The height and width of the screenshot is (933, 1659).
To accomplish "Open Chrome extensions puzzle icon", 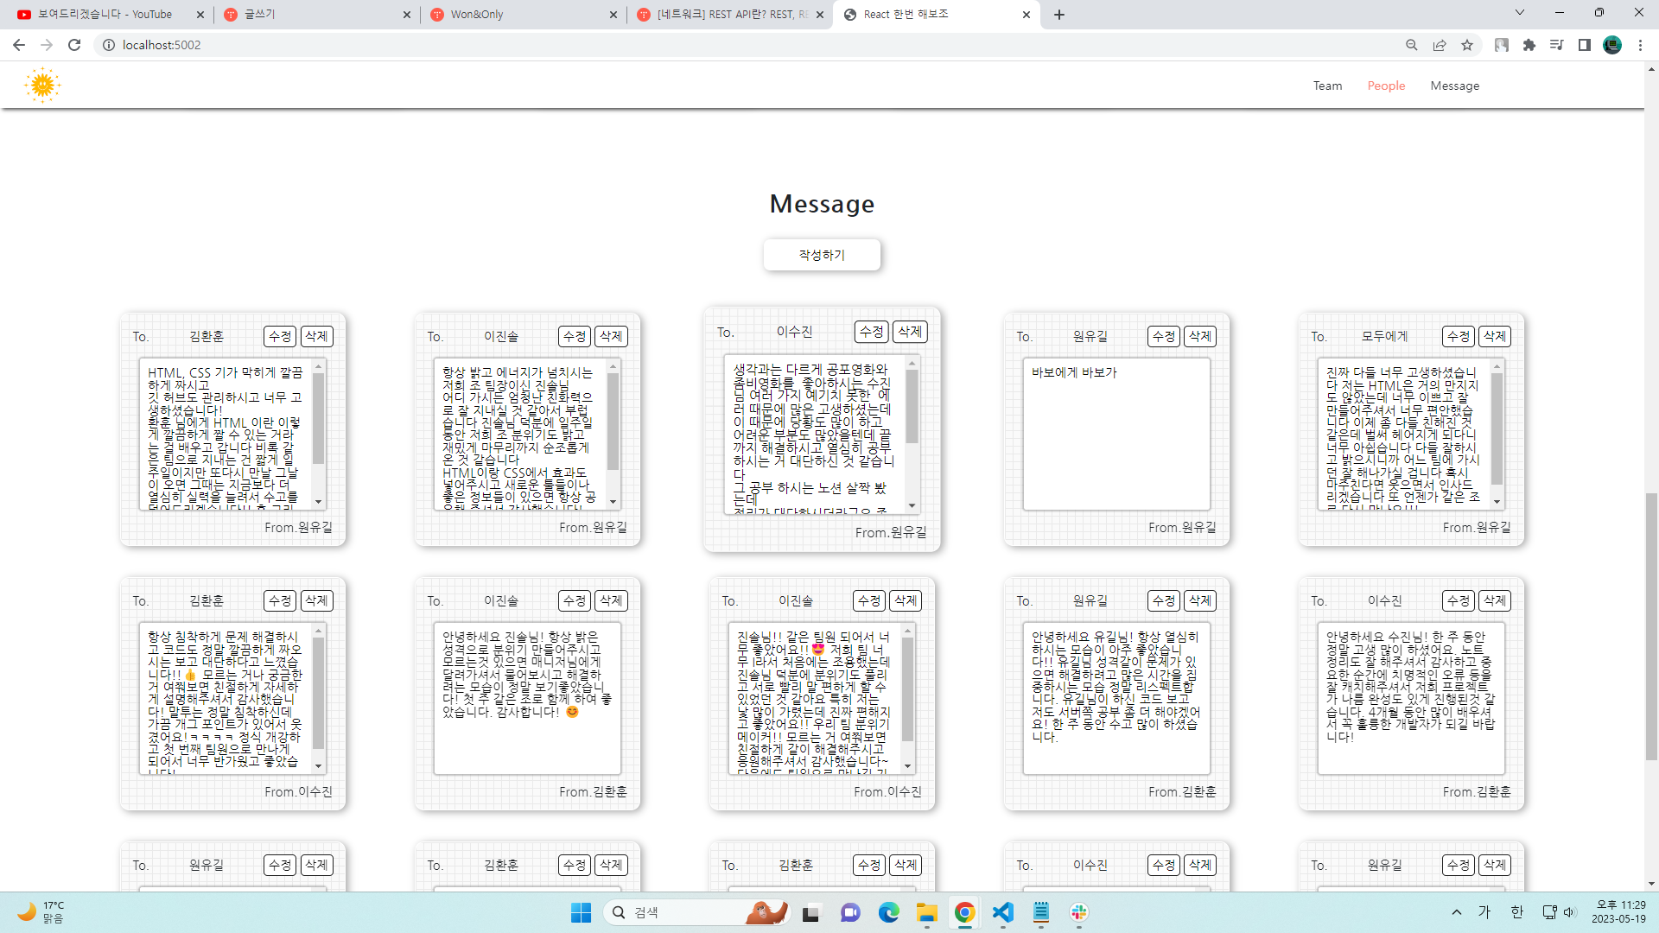I will coord(1529,45).
